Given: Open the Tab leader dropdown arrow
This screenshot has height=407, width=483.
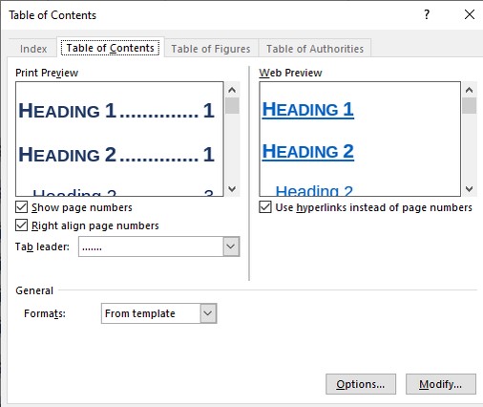Looking at the screenshot, I should coord(231,246).
